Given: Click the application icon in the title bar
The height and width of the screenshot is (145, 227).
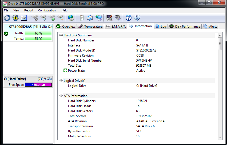Looking at the screenshot, I should (5, 4).
